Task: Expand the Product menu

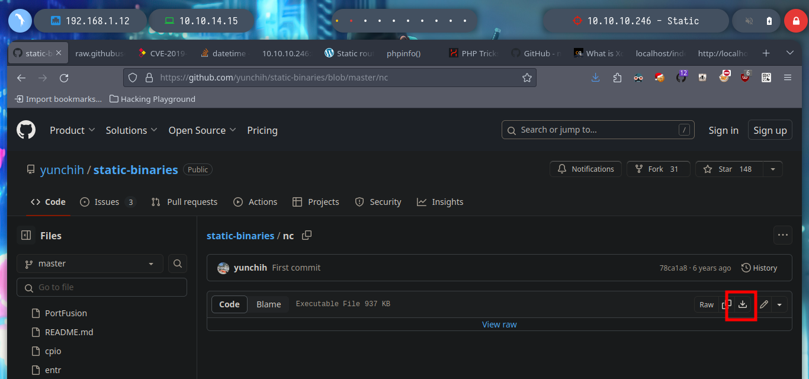Action: pyautogui.click(x=72, y=130)
